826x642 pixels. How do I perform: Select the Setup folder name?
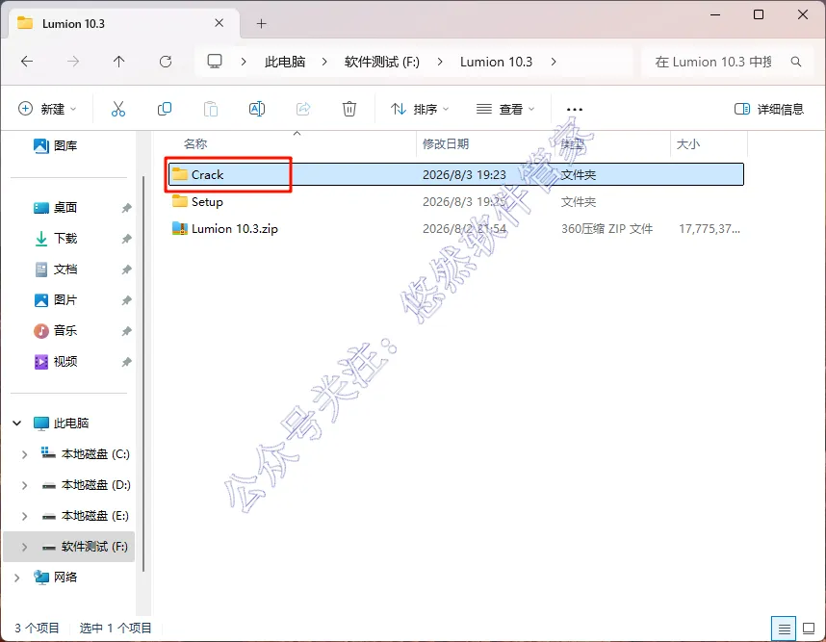(x=207, y=202)
